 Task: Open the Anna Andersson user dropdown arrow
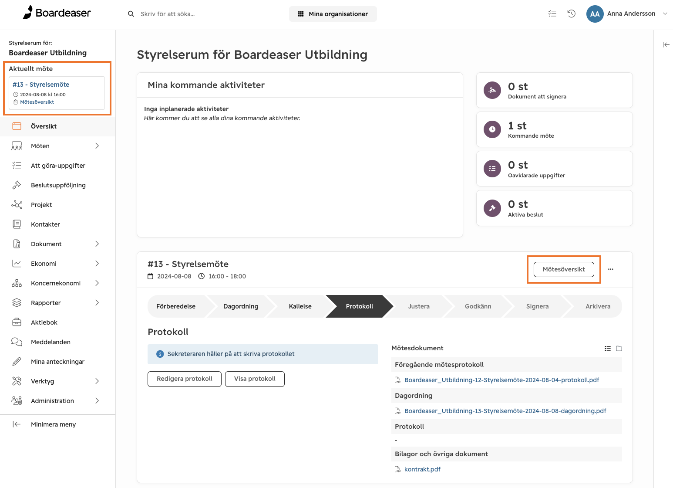pos(665,14)
